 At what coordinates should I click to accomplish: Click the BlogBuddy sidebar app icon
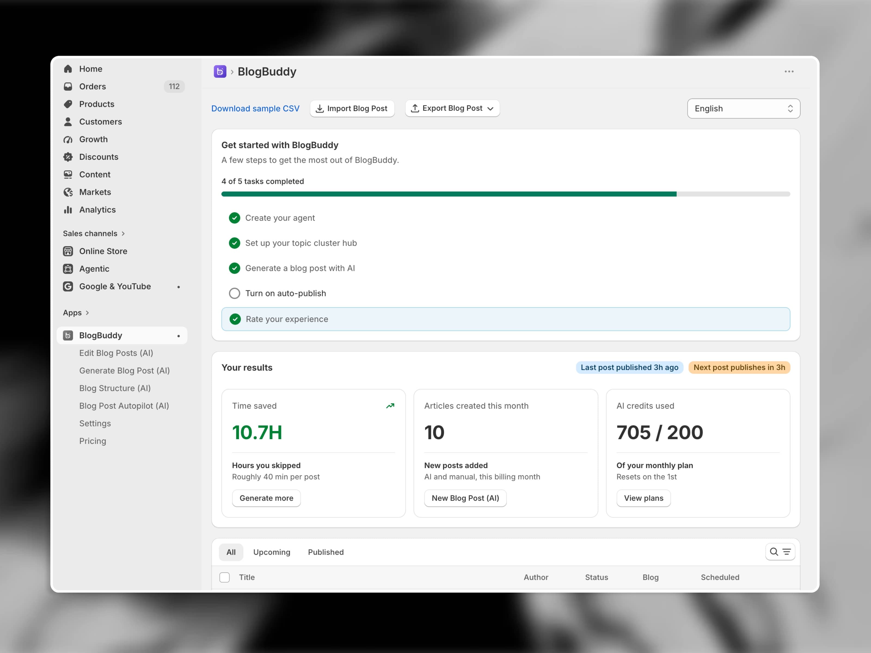pyautogui.click(x=68, y=335)
